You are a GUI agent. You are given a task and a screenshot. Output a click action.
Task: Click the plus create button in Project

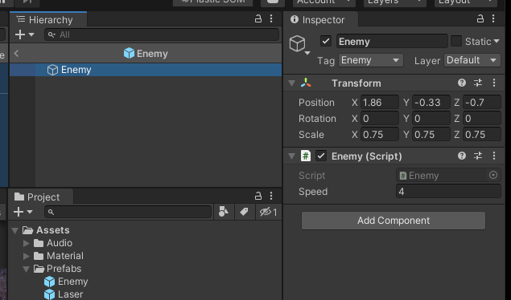(x=19, y=212)
